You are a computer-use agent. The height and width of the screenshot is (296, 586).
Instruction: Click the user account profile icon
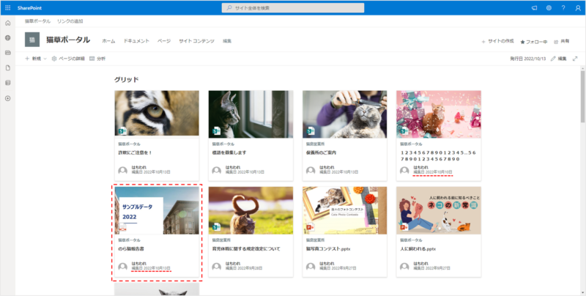tap(577, 7)
